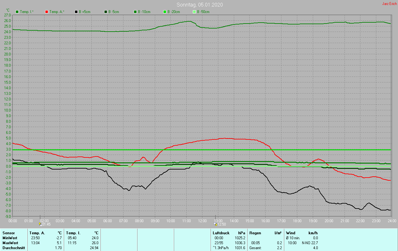The width and height of the screenshot is (398, 251).
Task: Click the 24.0 indoor minimum value
Action: (95, 238)
